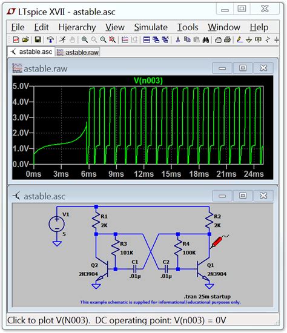Image resolution: width=287 pixels, height=333 pixels.
Task: Place a Ground symbol from the toolbar
Action: click(249, 40)
